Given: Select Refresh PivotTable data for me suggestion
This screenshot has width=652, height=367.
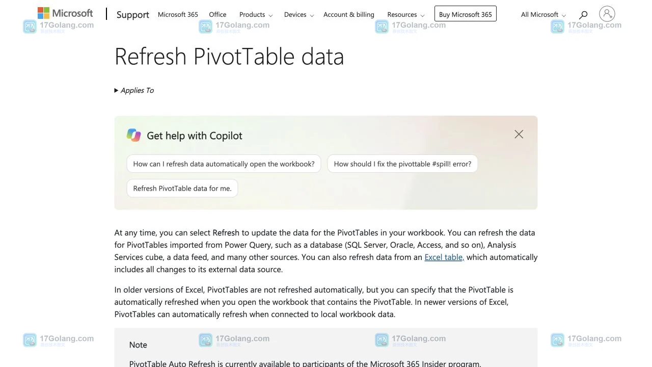Looking at the screenshot, I should pyautogui.click(x=182, y=188).
